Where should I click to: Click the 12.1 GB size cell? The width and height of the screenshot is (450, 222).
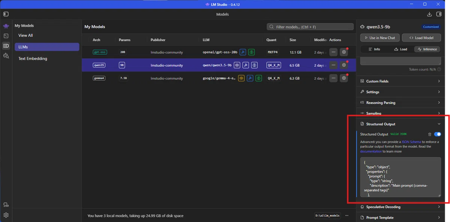[x=295, y=52]
